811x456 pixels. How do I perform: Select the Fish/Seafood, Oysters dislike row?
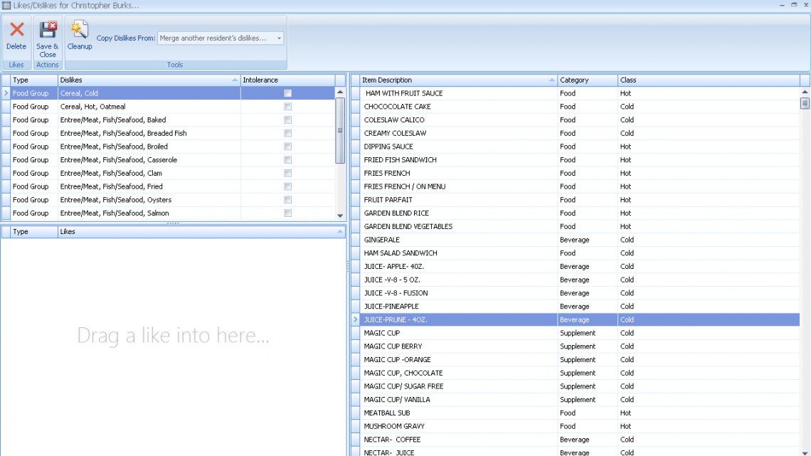(148, 200)
